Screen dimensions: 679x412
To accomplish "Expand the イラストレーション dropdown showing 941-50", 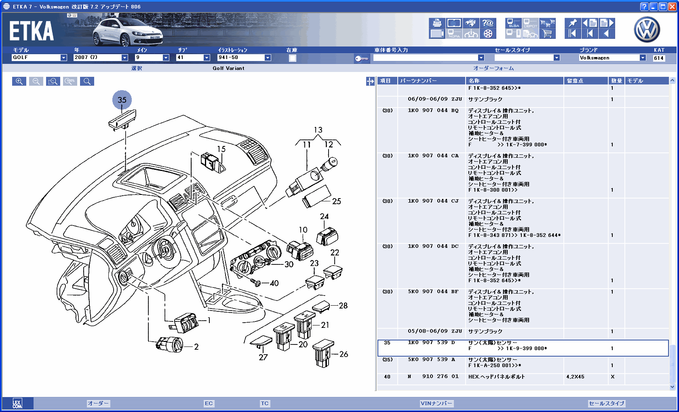I will tap(268, 58).
